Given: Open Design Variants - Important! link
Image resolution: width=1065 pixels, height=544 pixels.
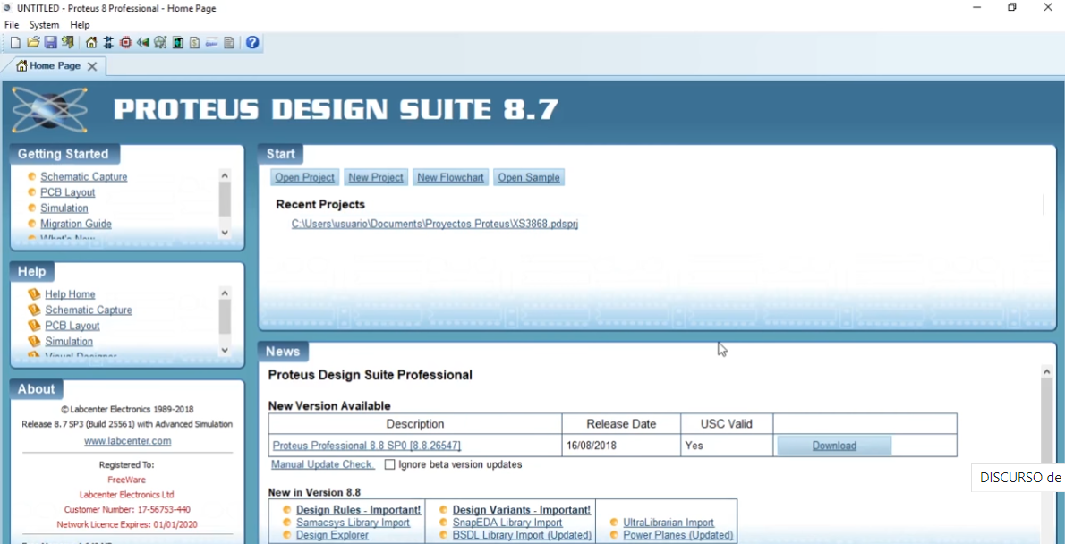Looking at the screenshot, I should (x=522, y=509).
